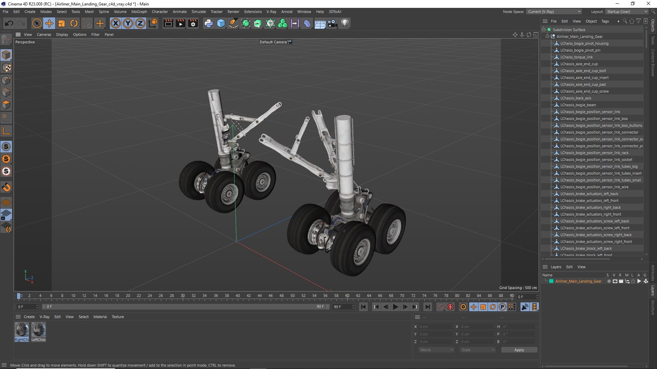The height and width of the screenshot is (369, 657).
Task: Select the LeftChas material thumbnail
Action: 38,331
